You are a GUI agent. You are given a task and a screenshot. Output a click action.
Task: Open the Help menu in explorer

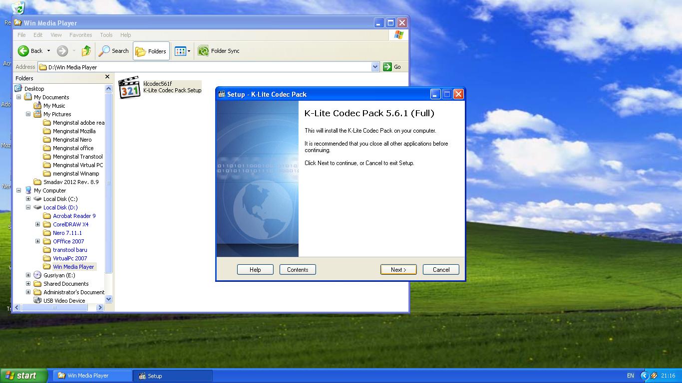(x=126, y=35)
